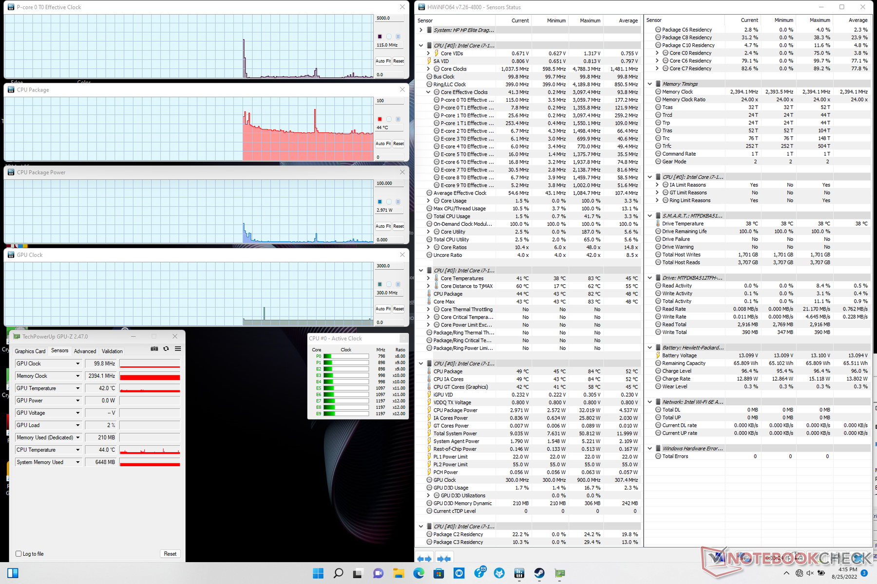Switch to the Graphics Card tab
This screenshot has height=584, width=877.
pos(30,351)
